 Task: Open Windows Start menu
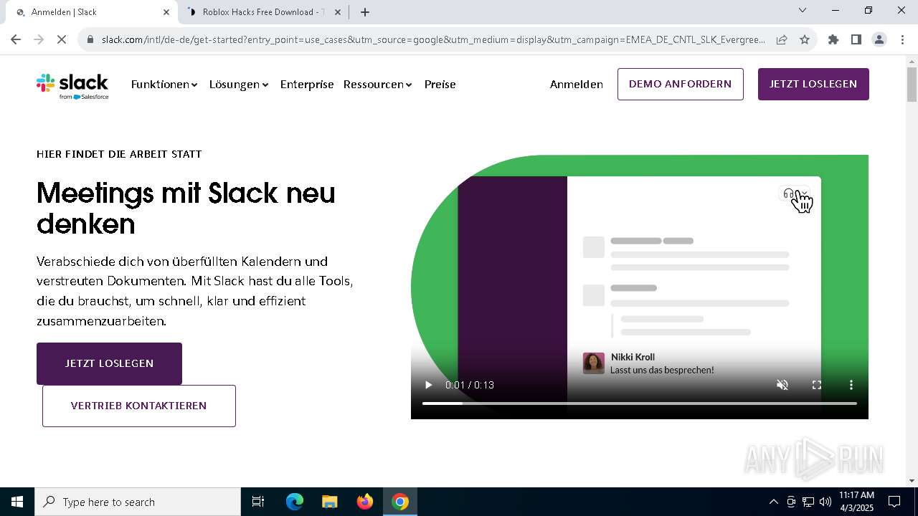click(x=17, y=502)
